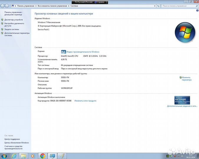Click the NVIDIA tray icon
The height and width of the screenshot is (159, 199).
(x=167, y=156)
